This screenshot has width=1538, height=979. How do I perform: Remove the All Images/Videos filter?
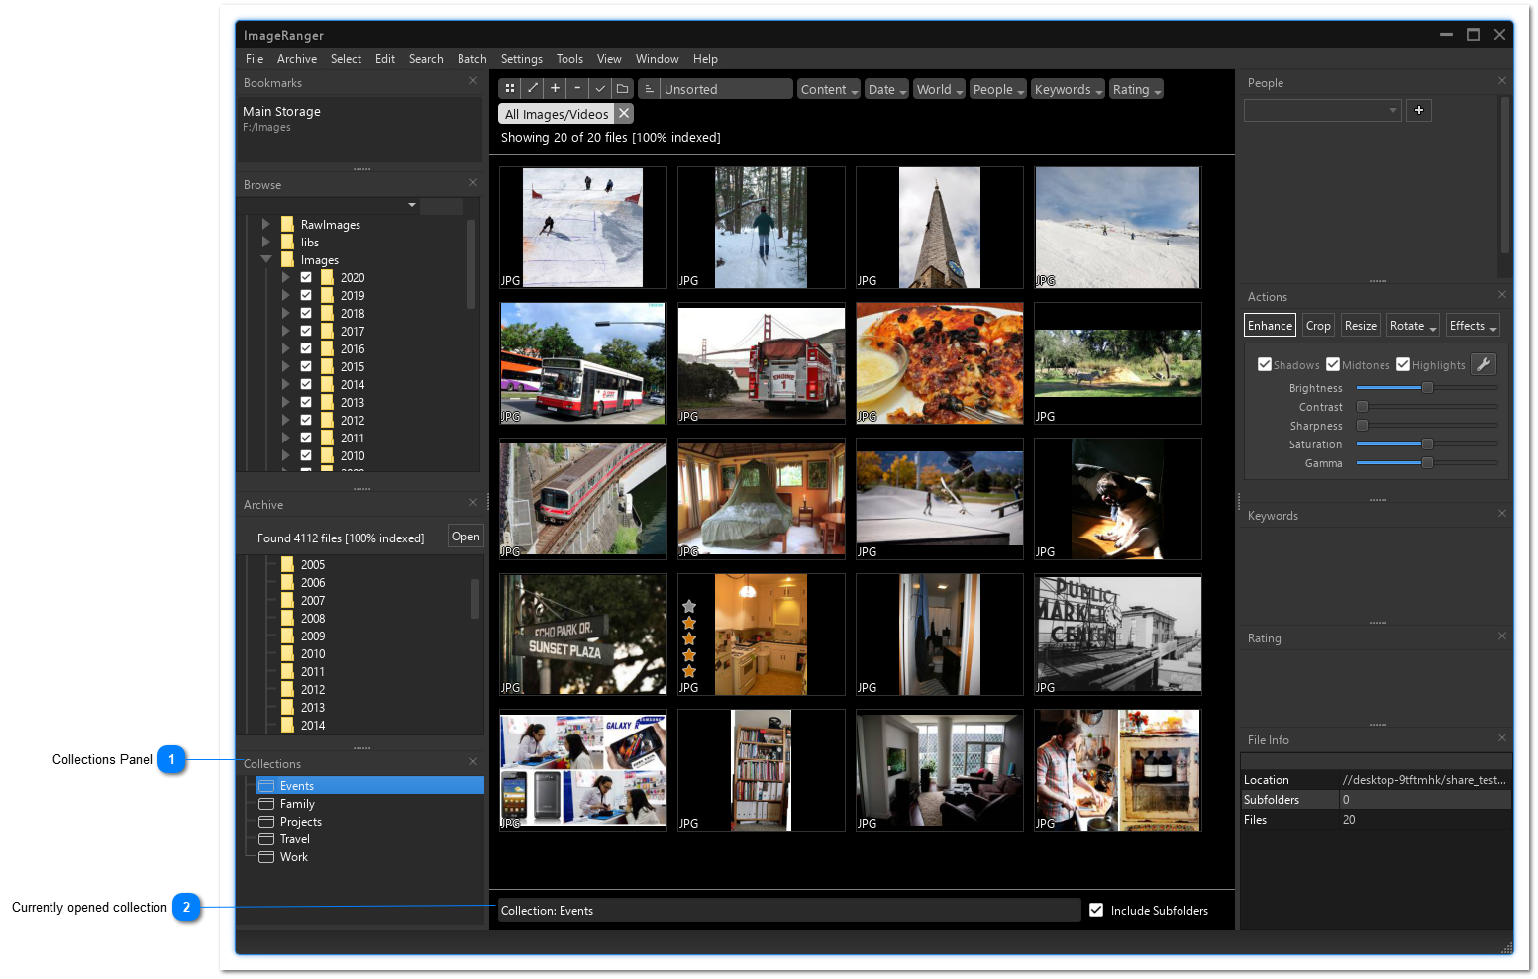624,114
